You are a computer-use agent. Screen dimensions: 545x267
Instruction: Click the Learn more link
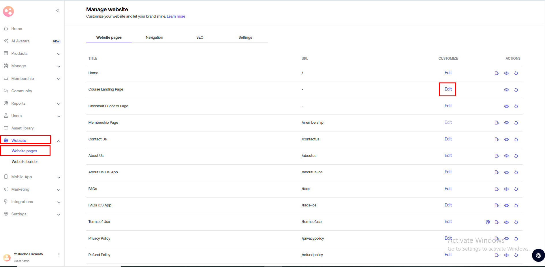[x=176, y=16]
